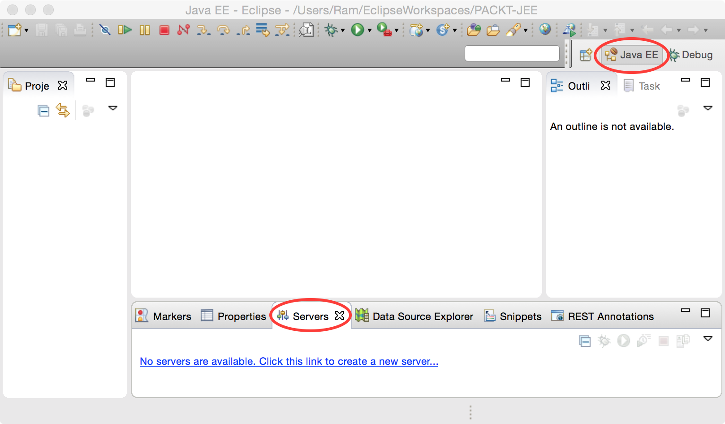Click the Next Annotation icon

tap(593, 30)
